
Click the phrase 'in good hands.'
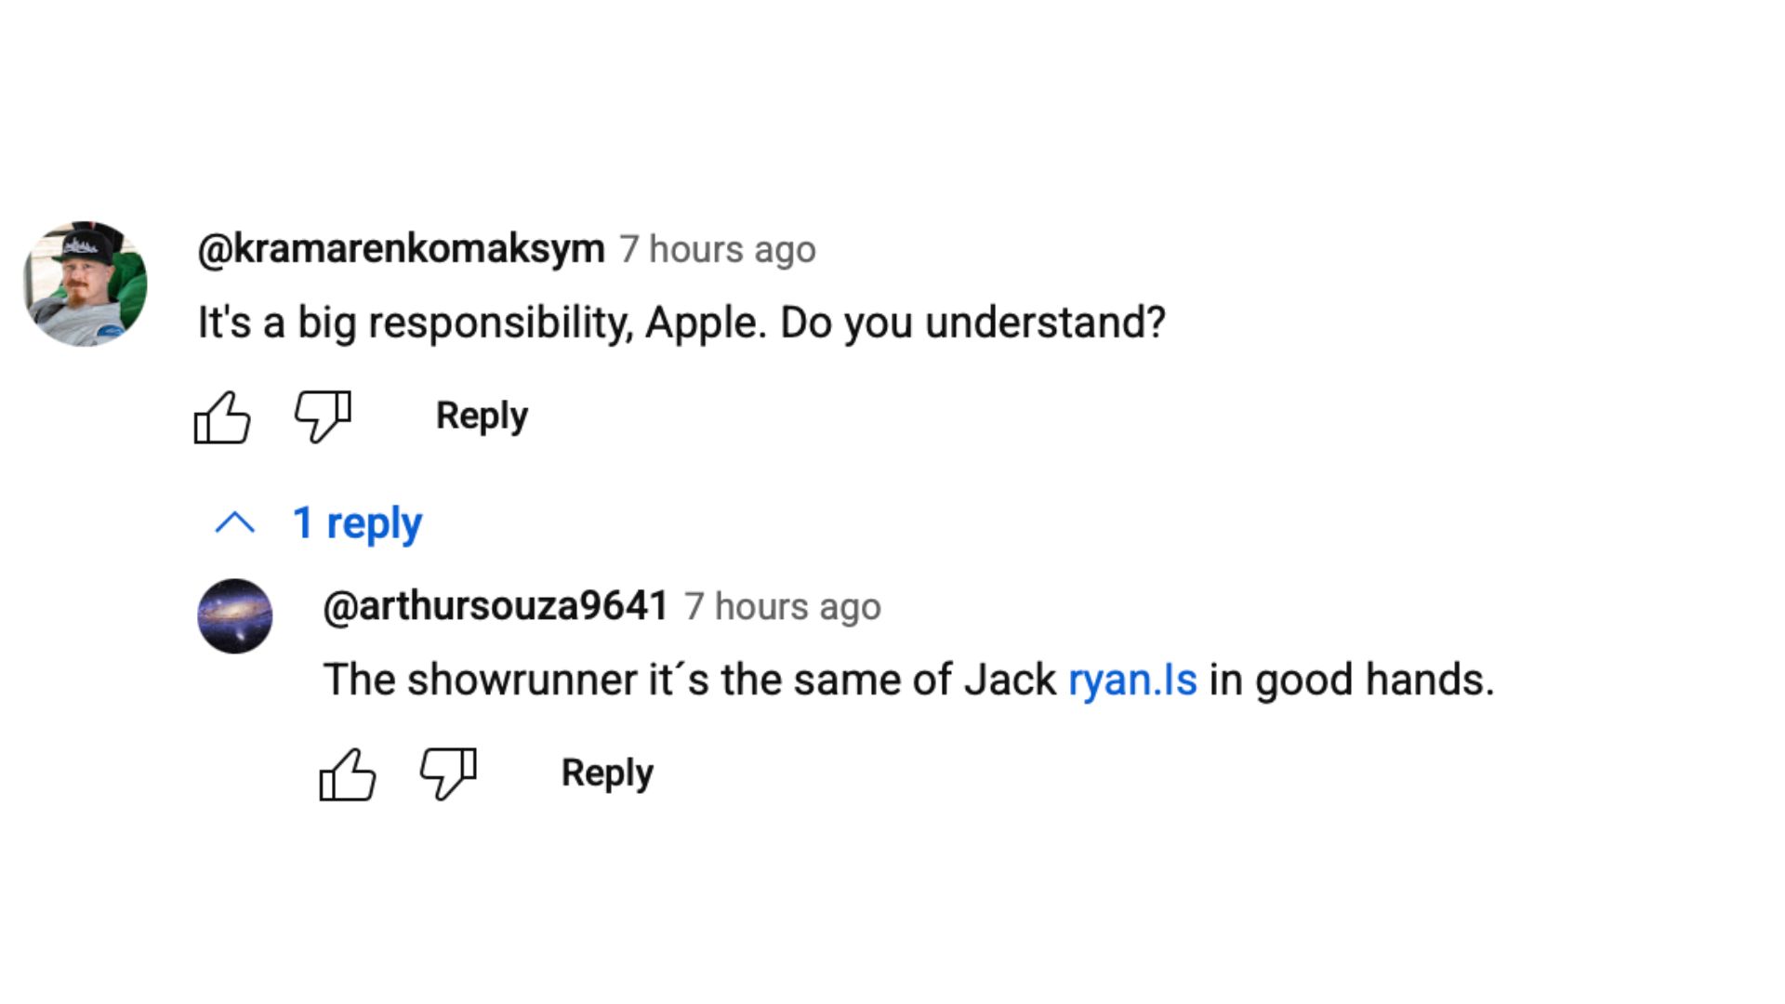pyautogui.click(x=1351, y=680)
